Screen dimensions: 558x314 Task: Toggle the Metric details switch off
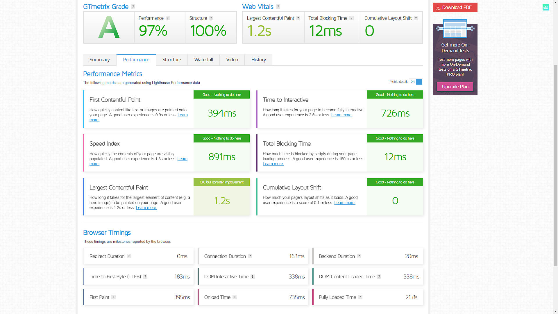[x=416, y=82]
